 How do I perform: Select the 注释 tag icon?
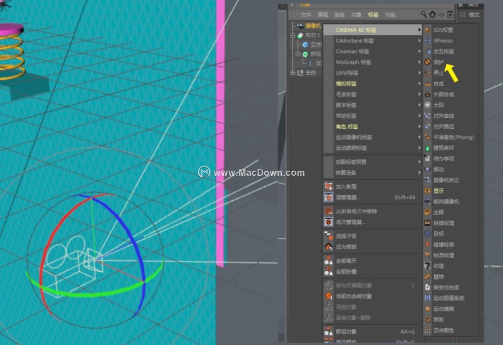pyautogui.click(x=427, y=212)
